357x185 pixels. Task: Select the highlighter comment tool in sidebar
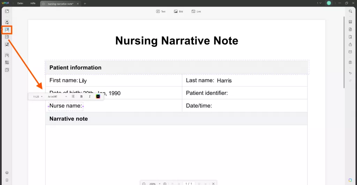pyautogui.click(x=7, y=22)
